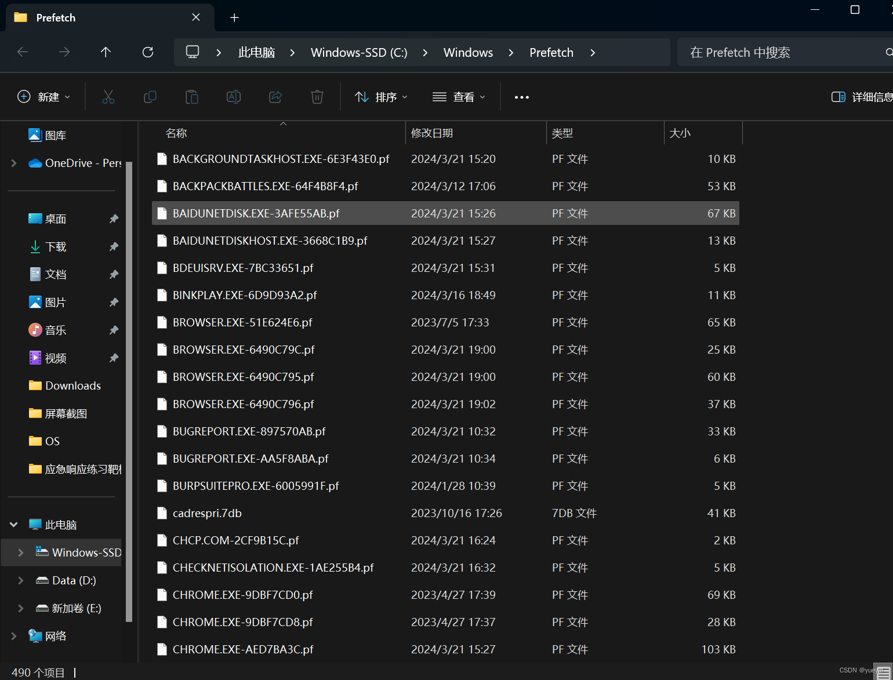Click the Cut scissors icon
The image size is (893, 680).
pos(108,97)
